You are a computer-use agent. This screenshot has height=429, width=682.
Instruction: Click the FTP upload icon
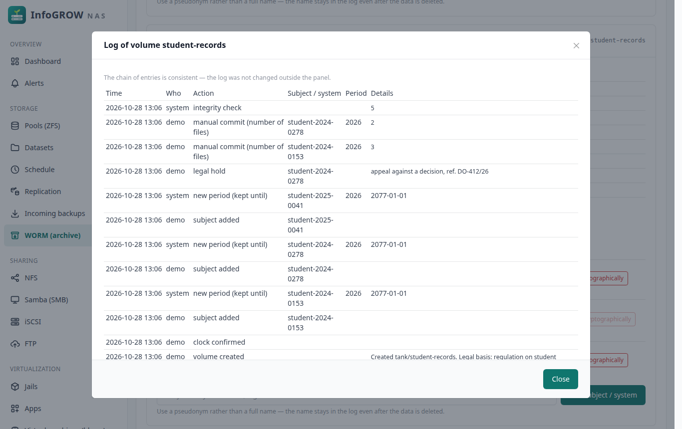15,344
